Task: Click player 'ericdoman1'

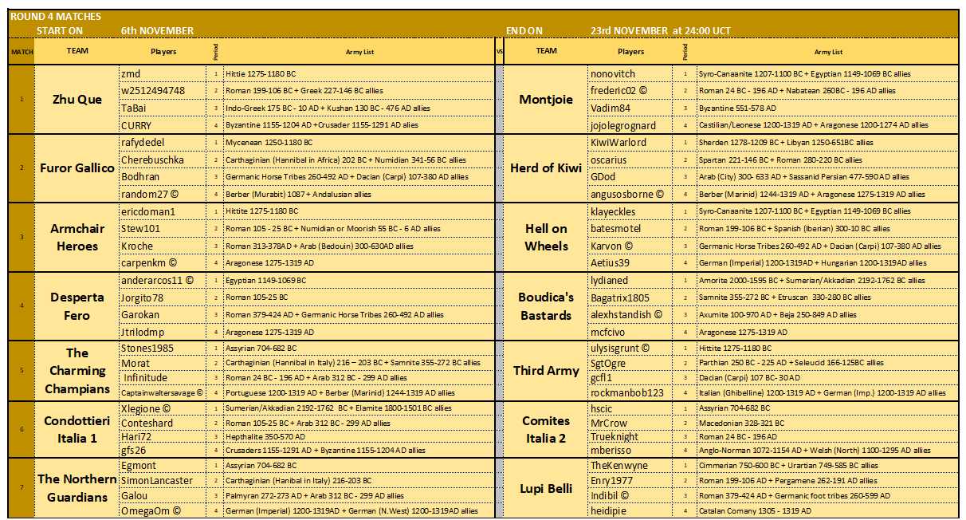Action: 147,211
